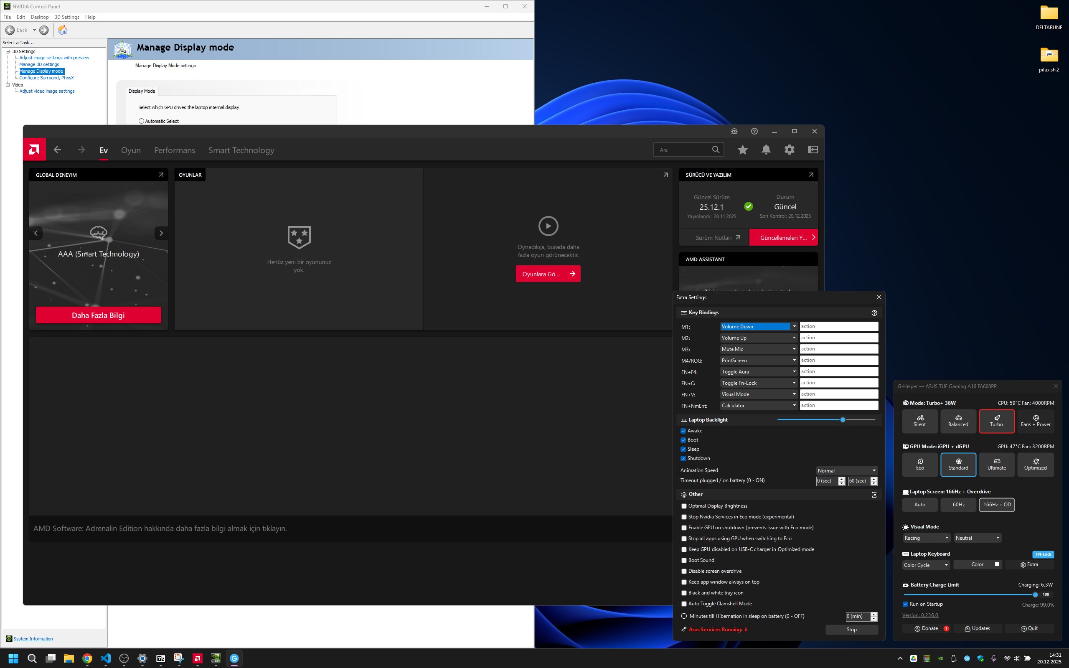Open M3 Mute Mic dropdown
1069x668 pixels.
coord(759,349)
